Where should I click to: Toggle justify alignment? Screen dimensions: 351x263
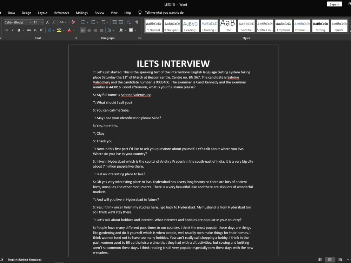(x=101, y=30)
